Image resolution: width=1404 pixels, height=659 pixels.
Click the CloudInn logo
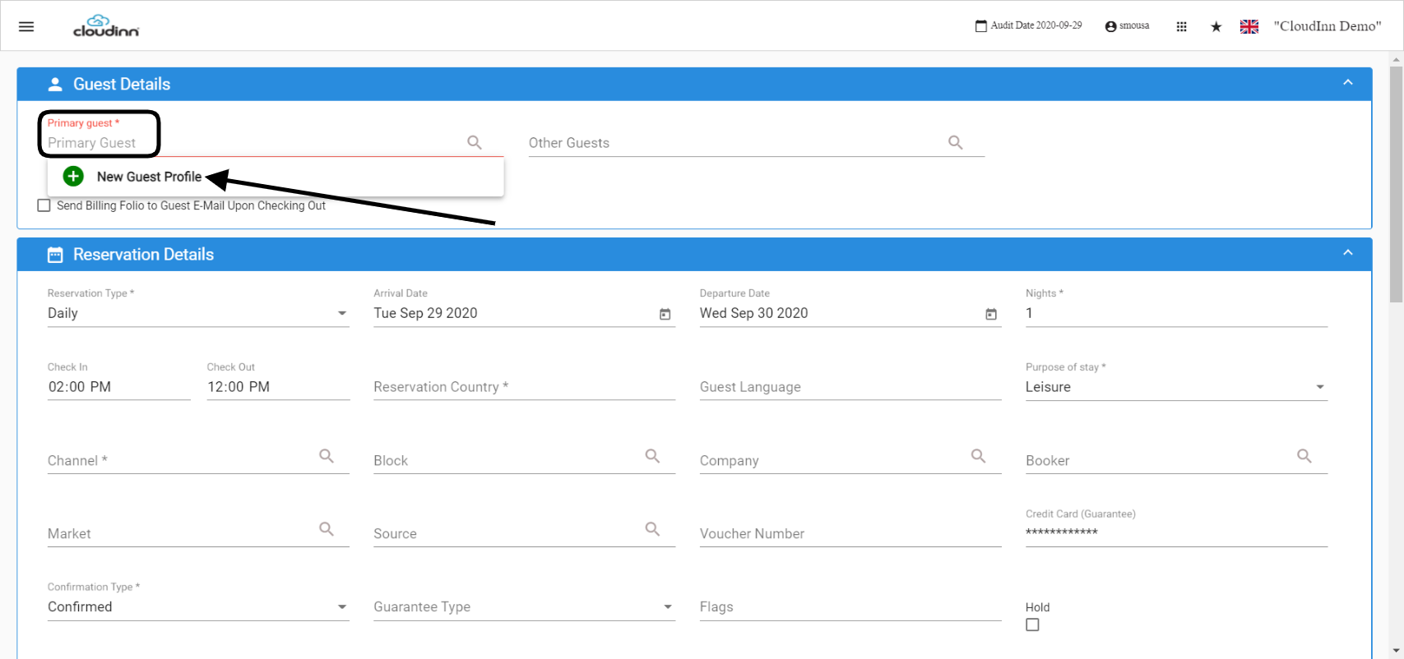pos(106,26)
